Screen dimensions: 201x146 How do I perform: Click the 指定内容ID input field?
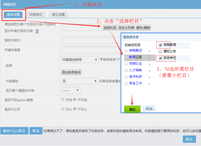(90, 40)
